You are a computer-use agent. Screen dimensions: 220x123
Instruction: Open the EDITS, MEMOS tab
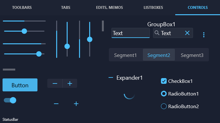tap(110, 7)
